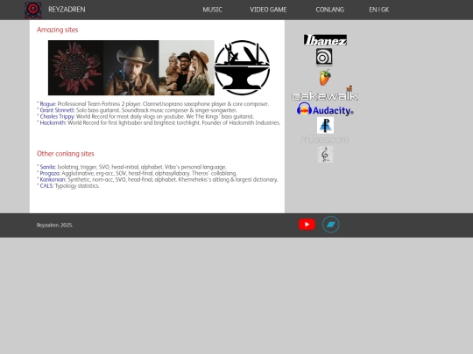
Task: Open the MuseScore logo
Action: click(x=325, y=139)
